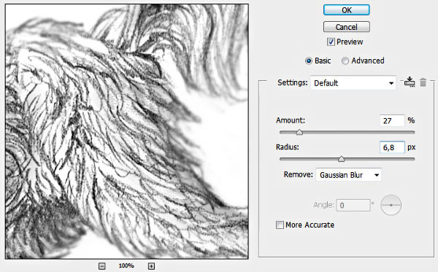Viewport: 438px width, 272px height.
Task: Save current settings with the save icon
Action: pos(410,82)
